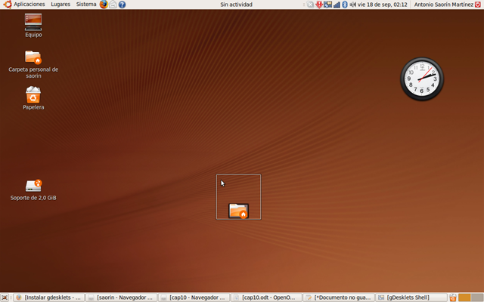Image resolution: width=484 pixels, height=302 pixels.
Task: Open the Equipo desktop icon
Action: [x=33, y=23]
